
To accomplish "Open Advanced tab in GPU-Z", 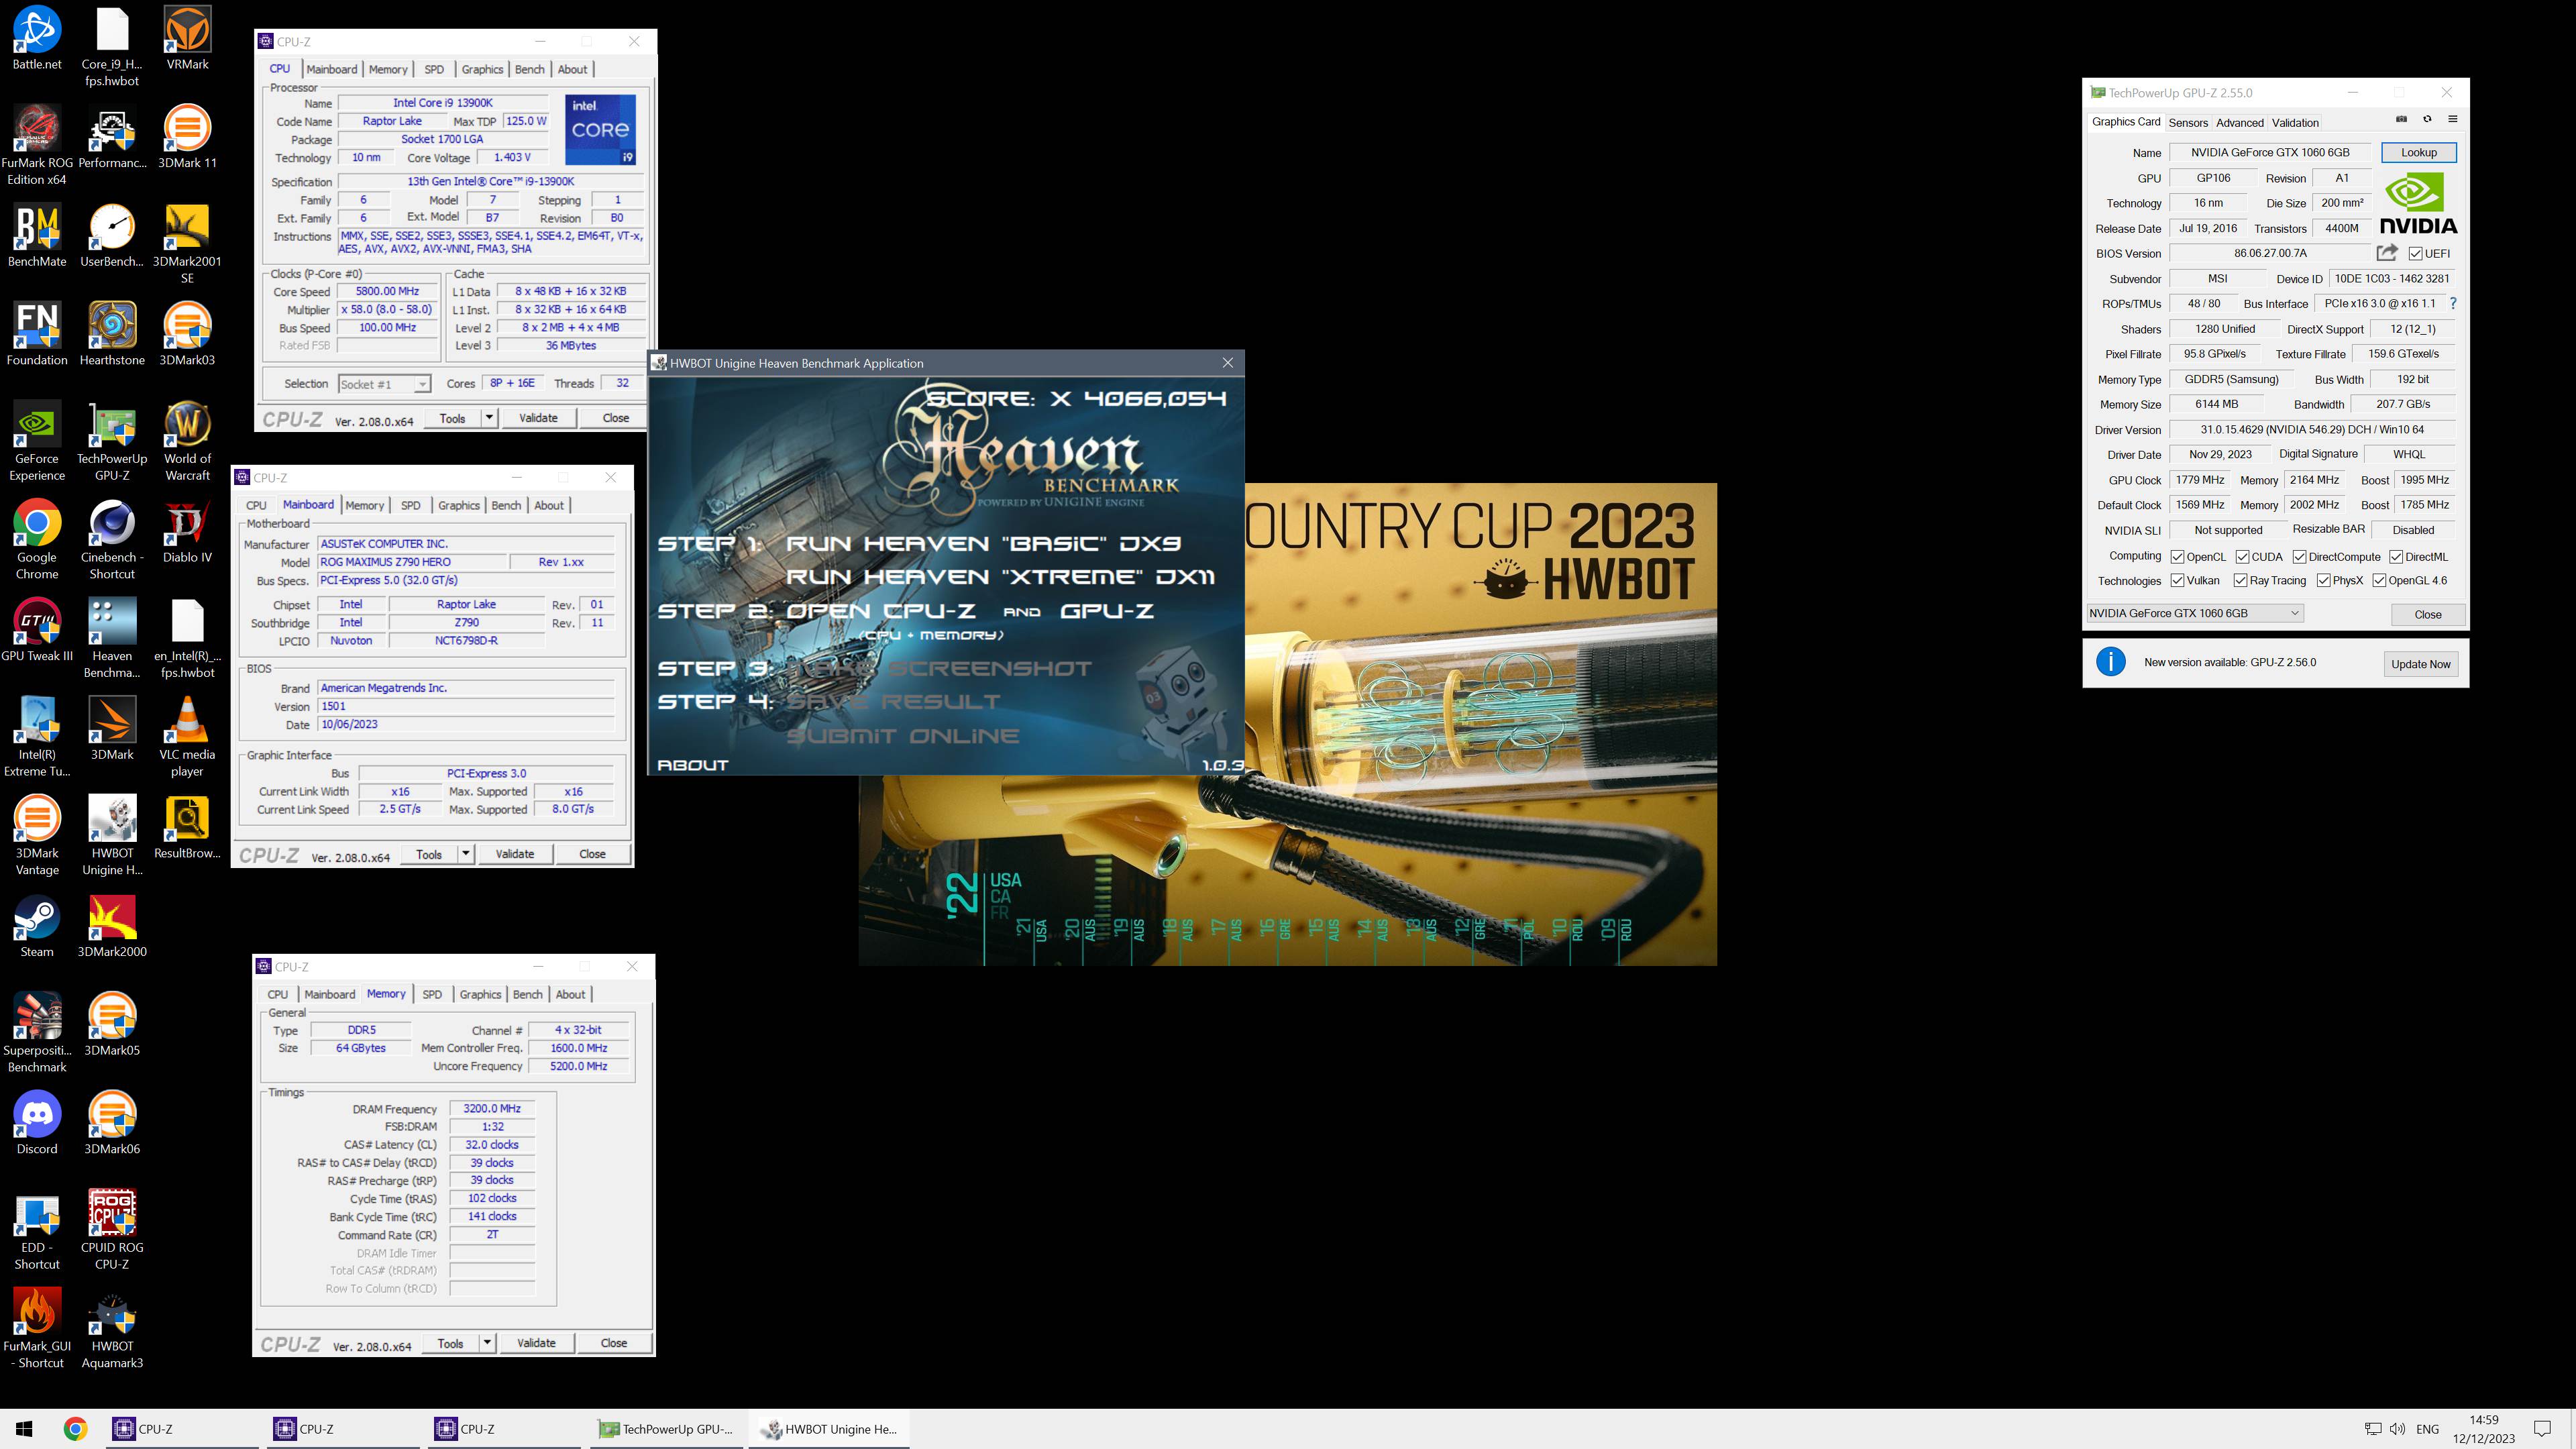I will click(2239, 123).
